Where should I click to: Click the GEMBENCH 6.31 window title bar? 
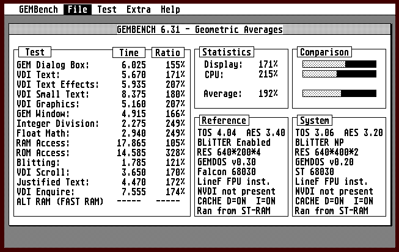[200, 29]
